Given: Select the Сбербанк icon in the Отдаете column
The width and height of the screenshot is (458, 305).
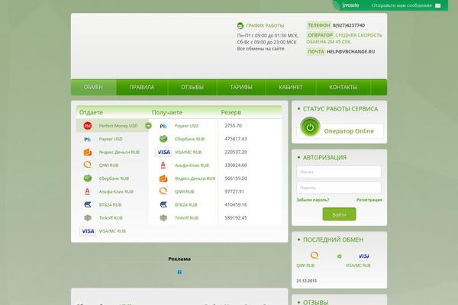Looking at the screenshot, I should click(x=87, y=178).
